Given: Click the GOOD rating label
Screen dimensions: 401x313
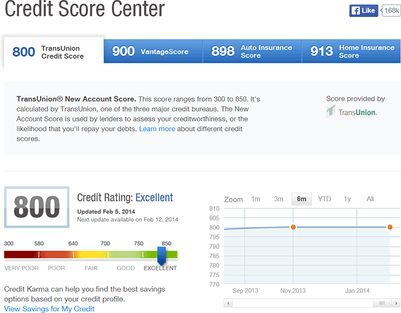Looking at the screenshot, I should (126, 268).
